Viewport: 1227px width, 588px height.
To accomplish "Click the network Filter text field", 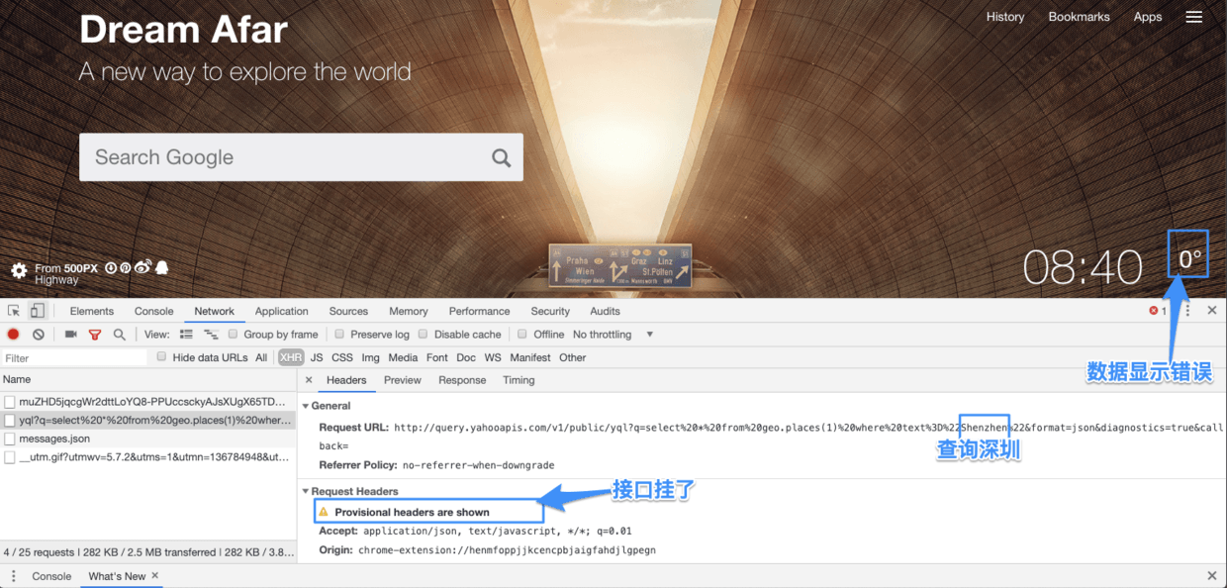I will [x=74, y=357].
